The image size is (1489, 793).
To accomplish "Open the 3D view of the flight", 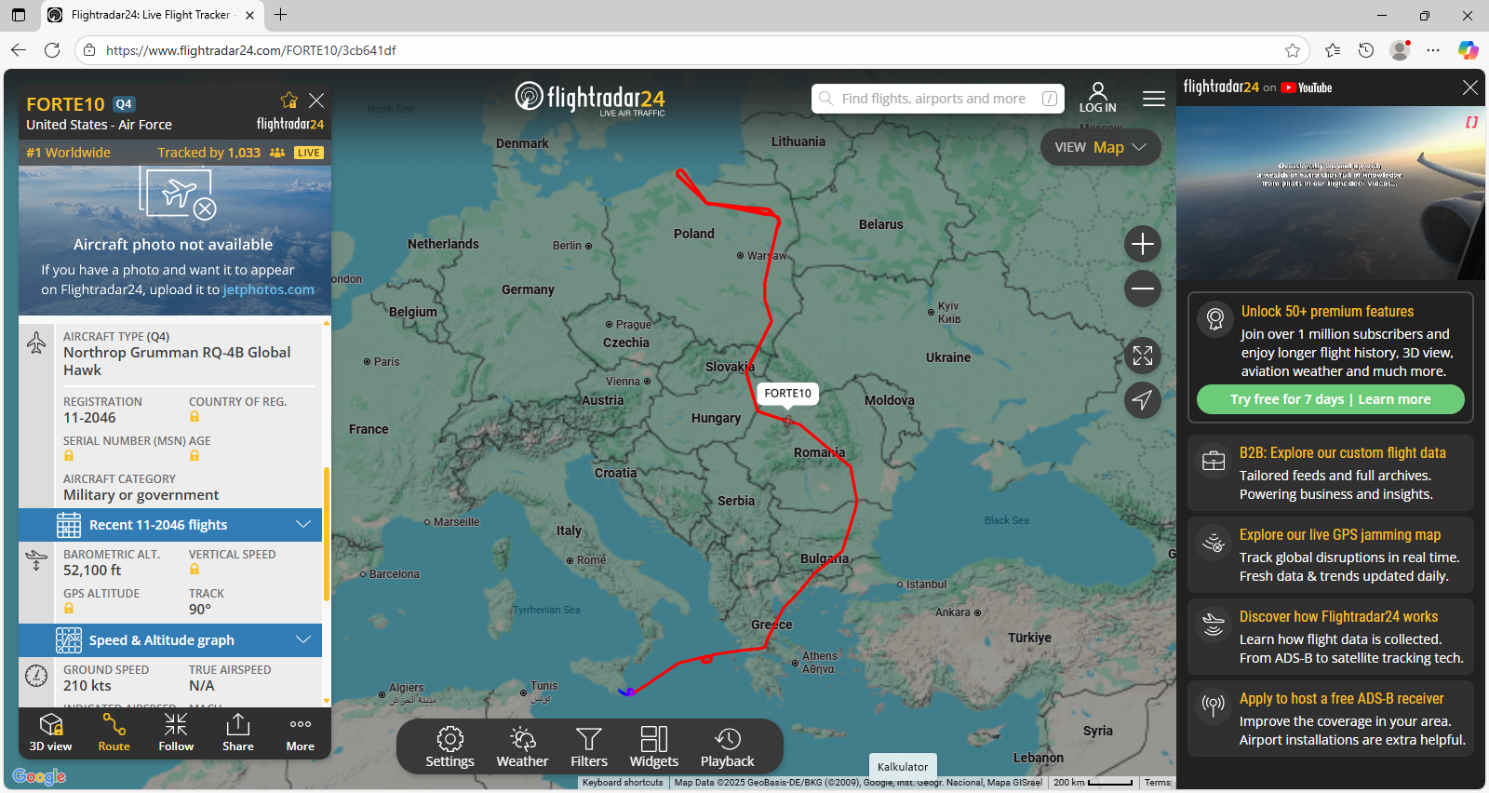I will 50,733.
